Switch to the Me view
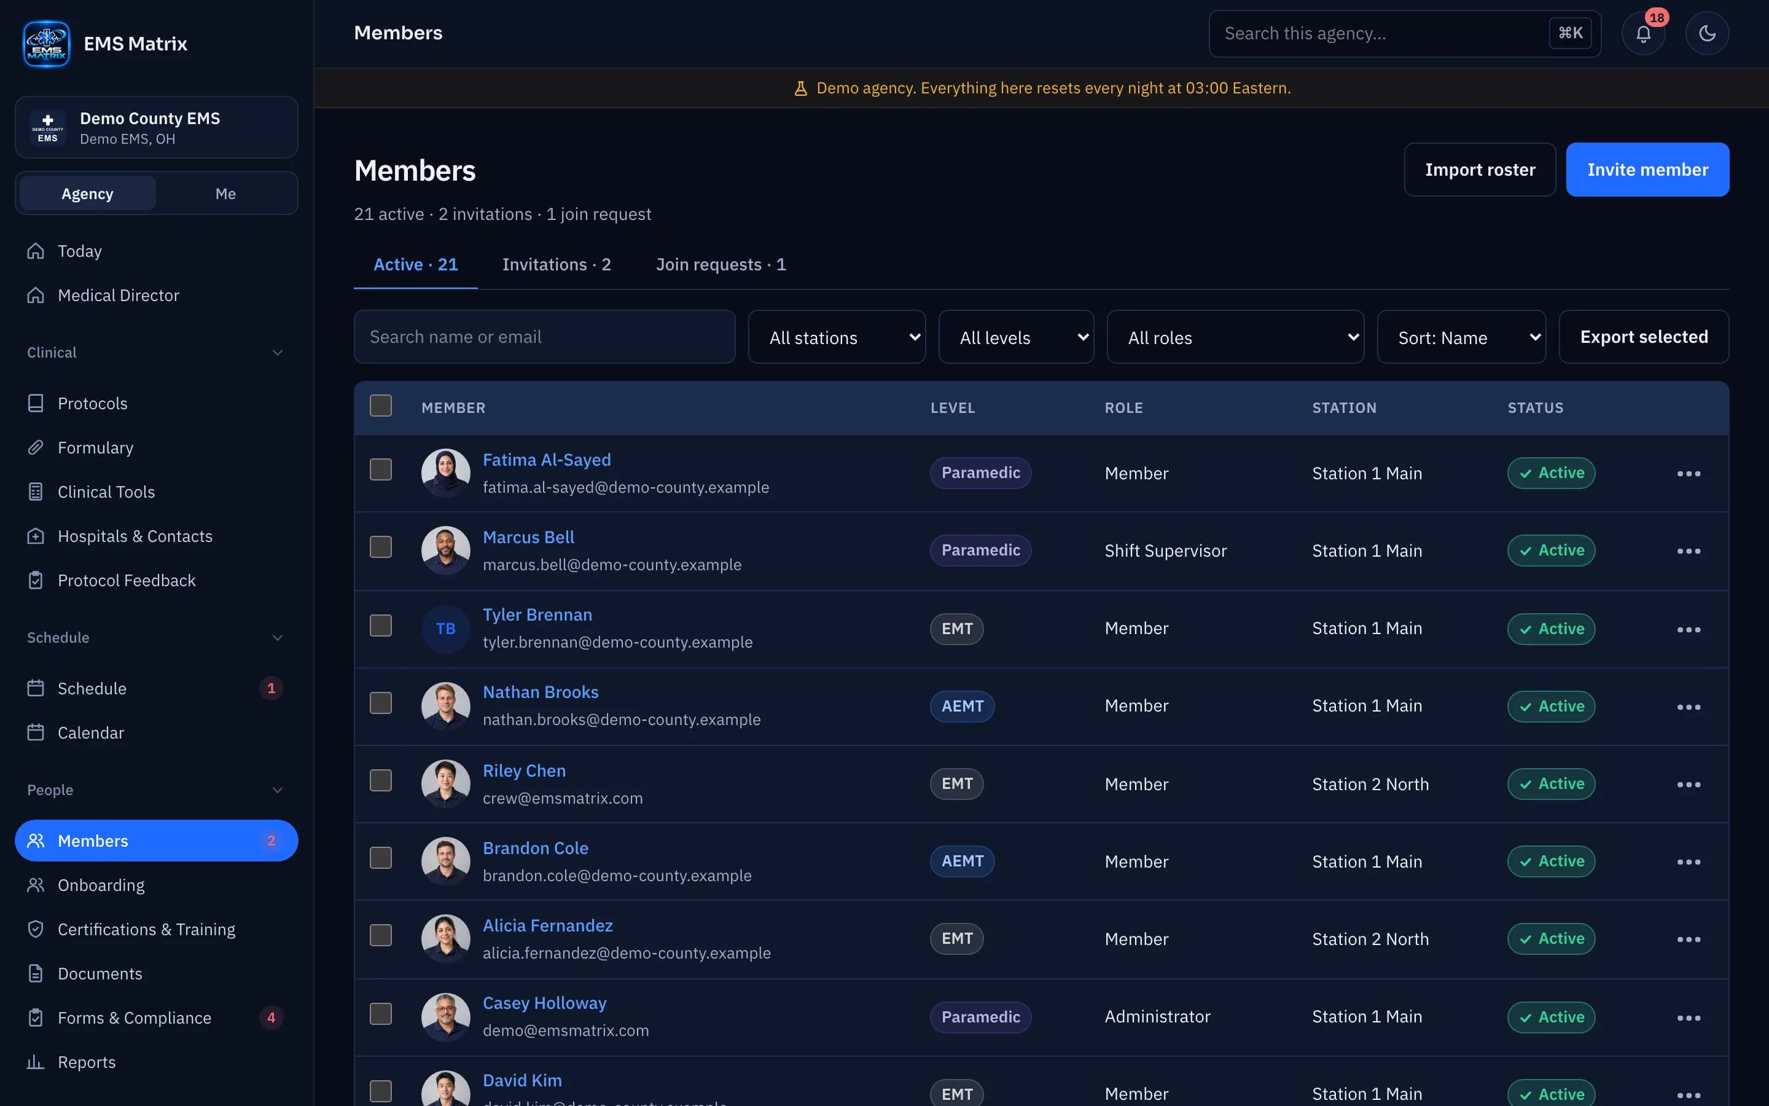This screenshot has height=1106, width=1769. click(225, 194)
